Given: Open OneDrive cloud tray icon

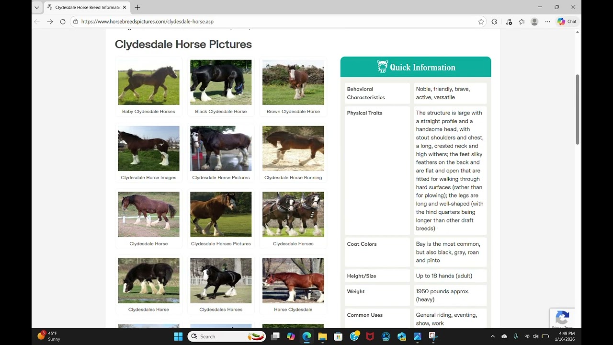Looking at the screenshot, I should 504,336.
